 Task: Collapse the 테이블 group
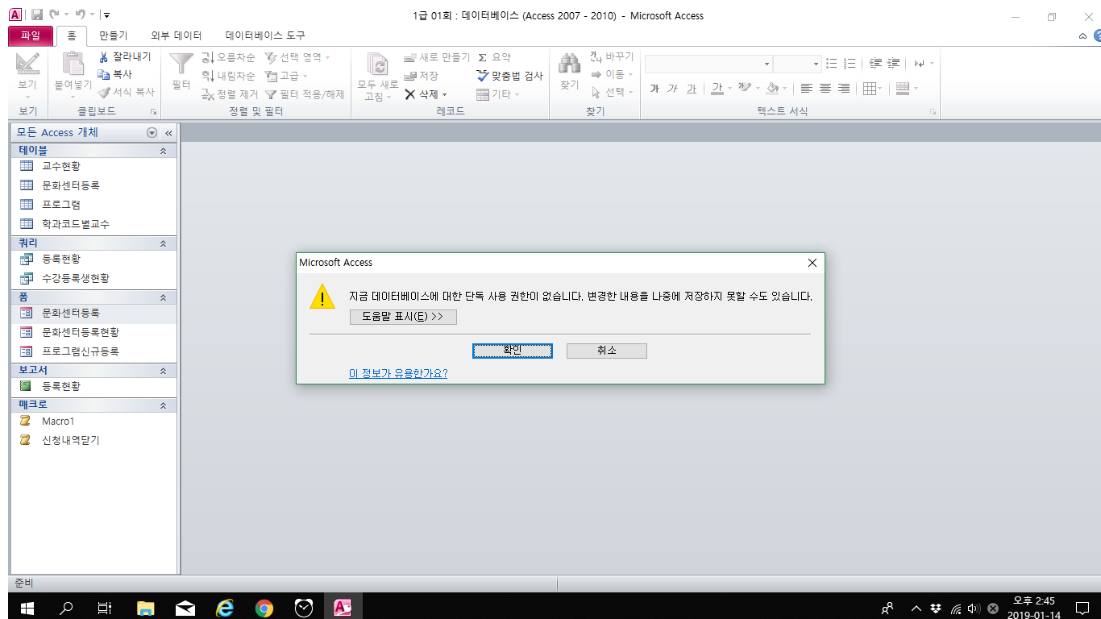163,151
